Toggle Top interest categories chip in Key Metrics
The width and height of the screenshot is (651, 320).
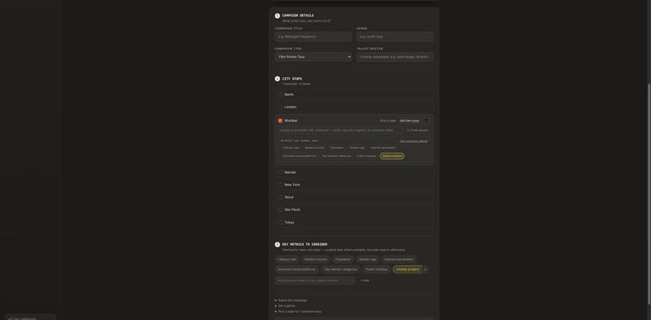(341, 269)
